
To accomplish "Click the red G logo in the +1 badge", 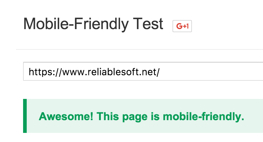I will click(179, 26).
